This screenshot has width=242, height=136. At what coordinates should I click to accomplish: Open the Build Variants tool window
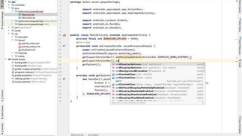[x=2, y=112]
